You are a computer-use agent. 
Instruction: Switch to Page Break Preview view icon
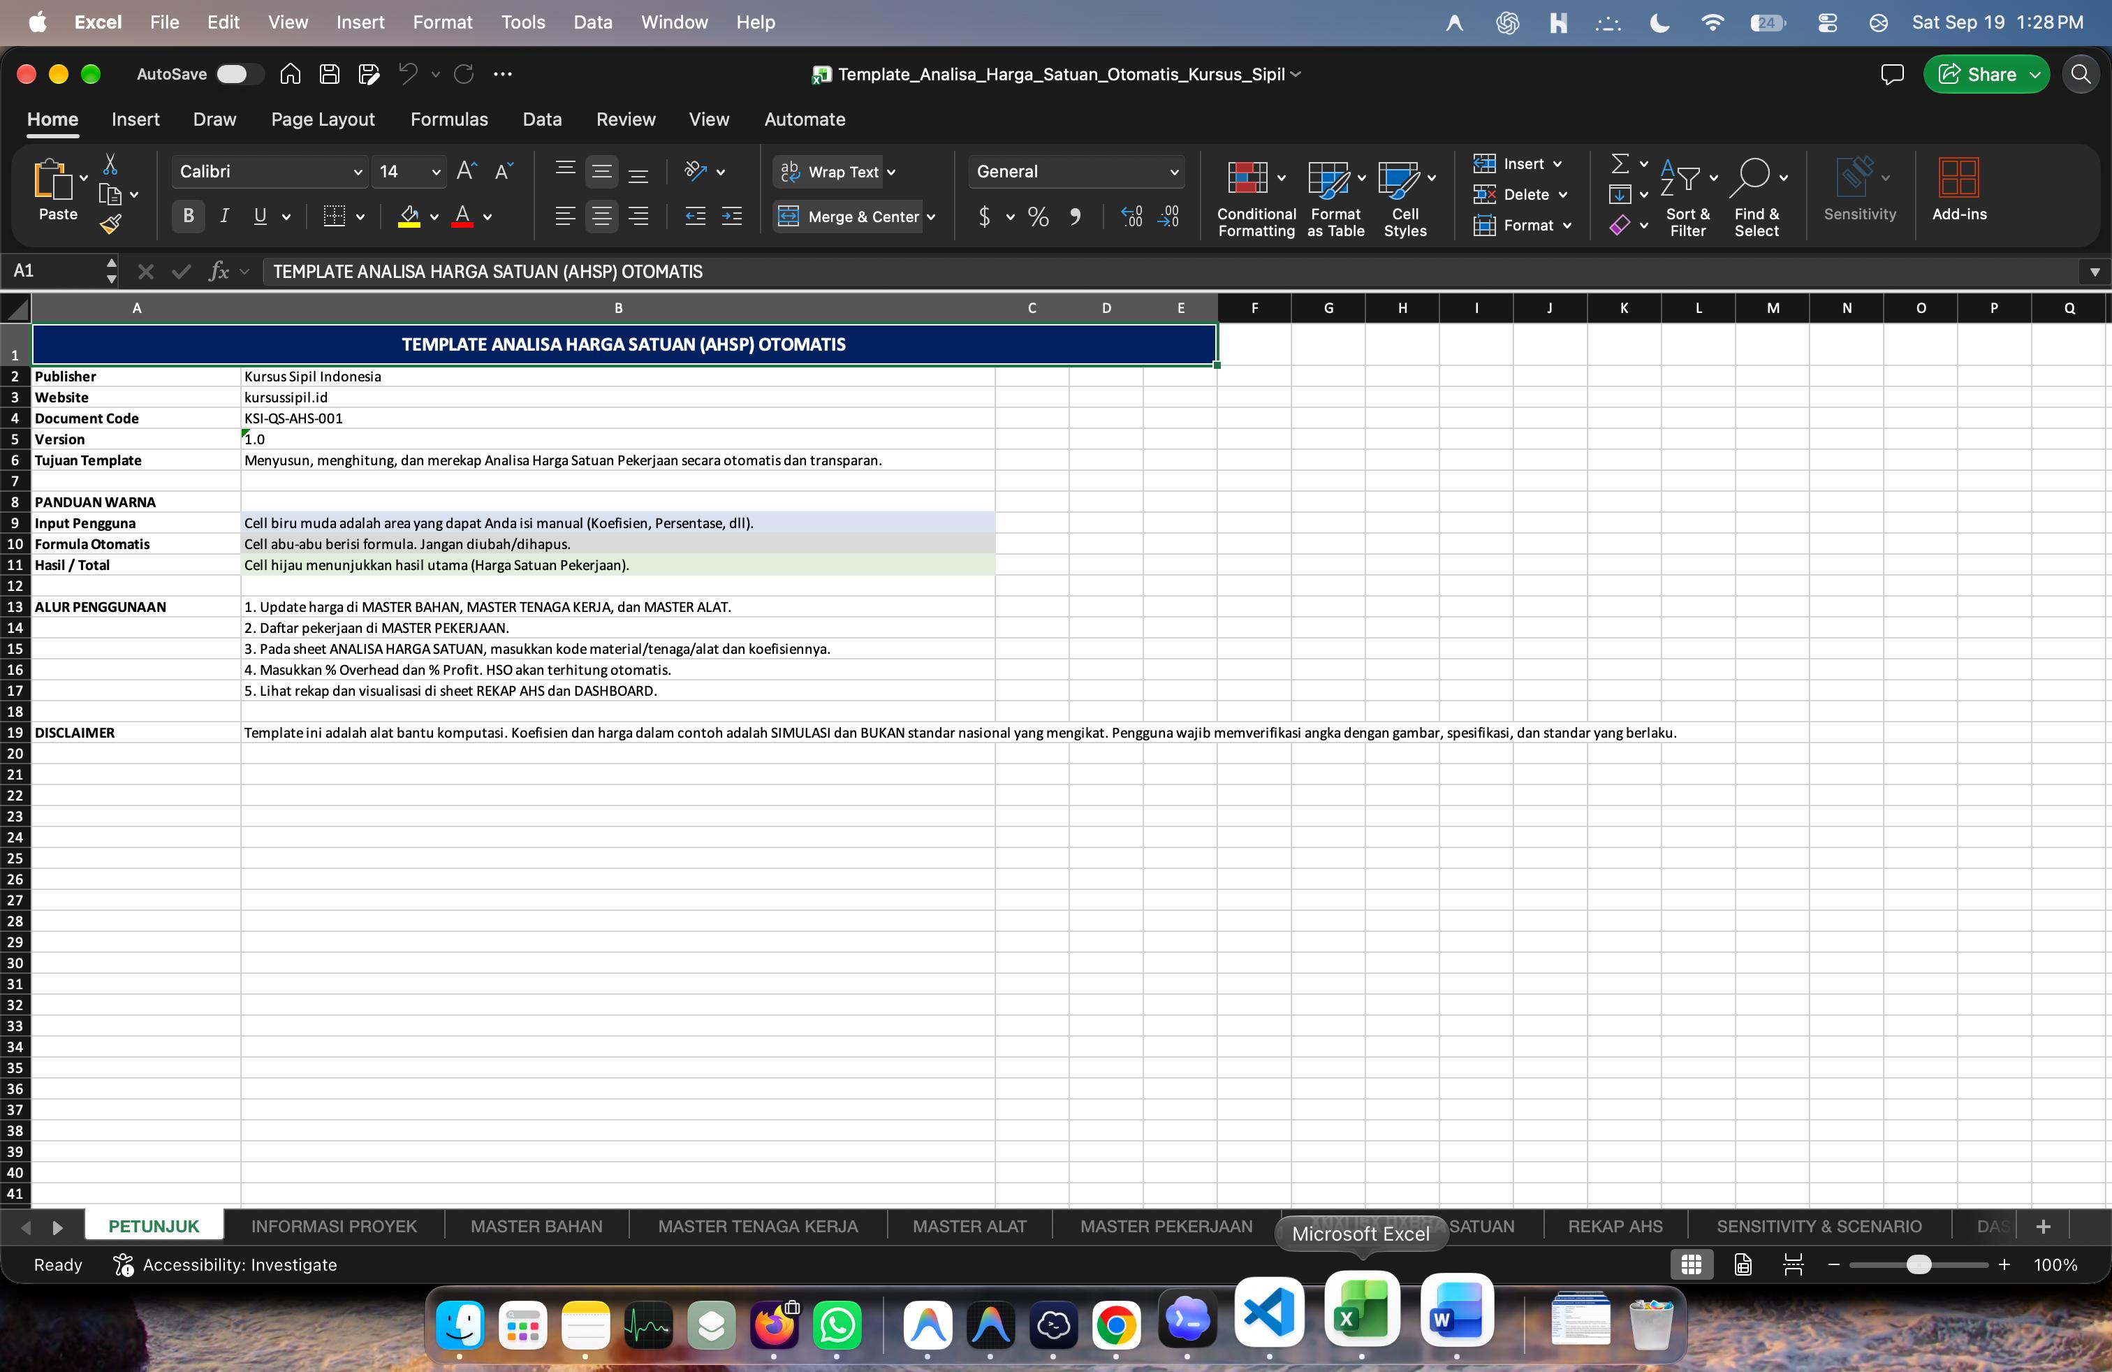click(x=1793, y=1264)
